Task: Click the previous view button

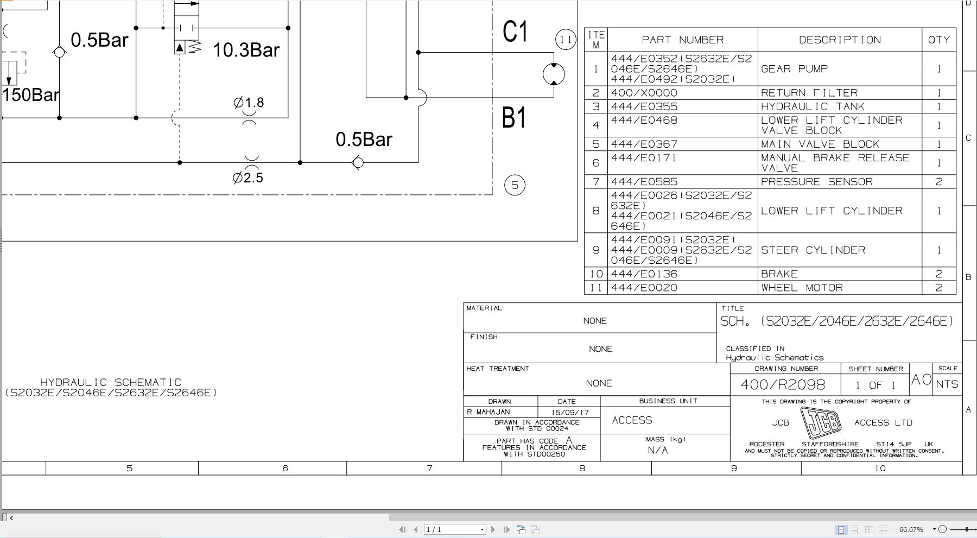Action: click(x=521, y=529)
